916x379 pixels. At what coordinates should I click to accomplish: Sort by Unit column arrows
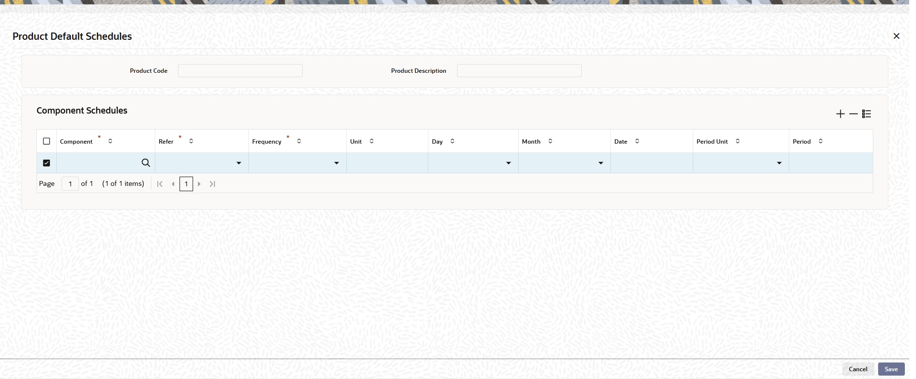pos(372,141)
